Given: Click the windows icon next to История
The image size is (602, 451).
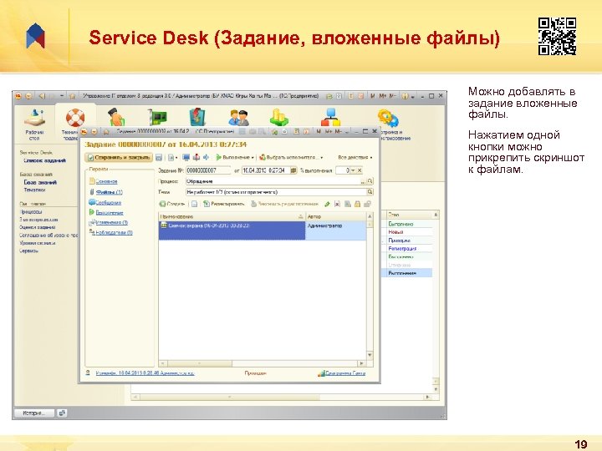Looking at the screenshot, I should [62, 413].
